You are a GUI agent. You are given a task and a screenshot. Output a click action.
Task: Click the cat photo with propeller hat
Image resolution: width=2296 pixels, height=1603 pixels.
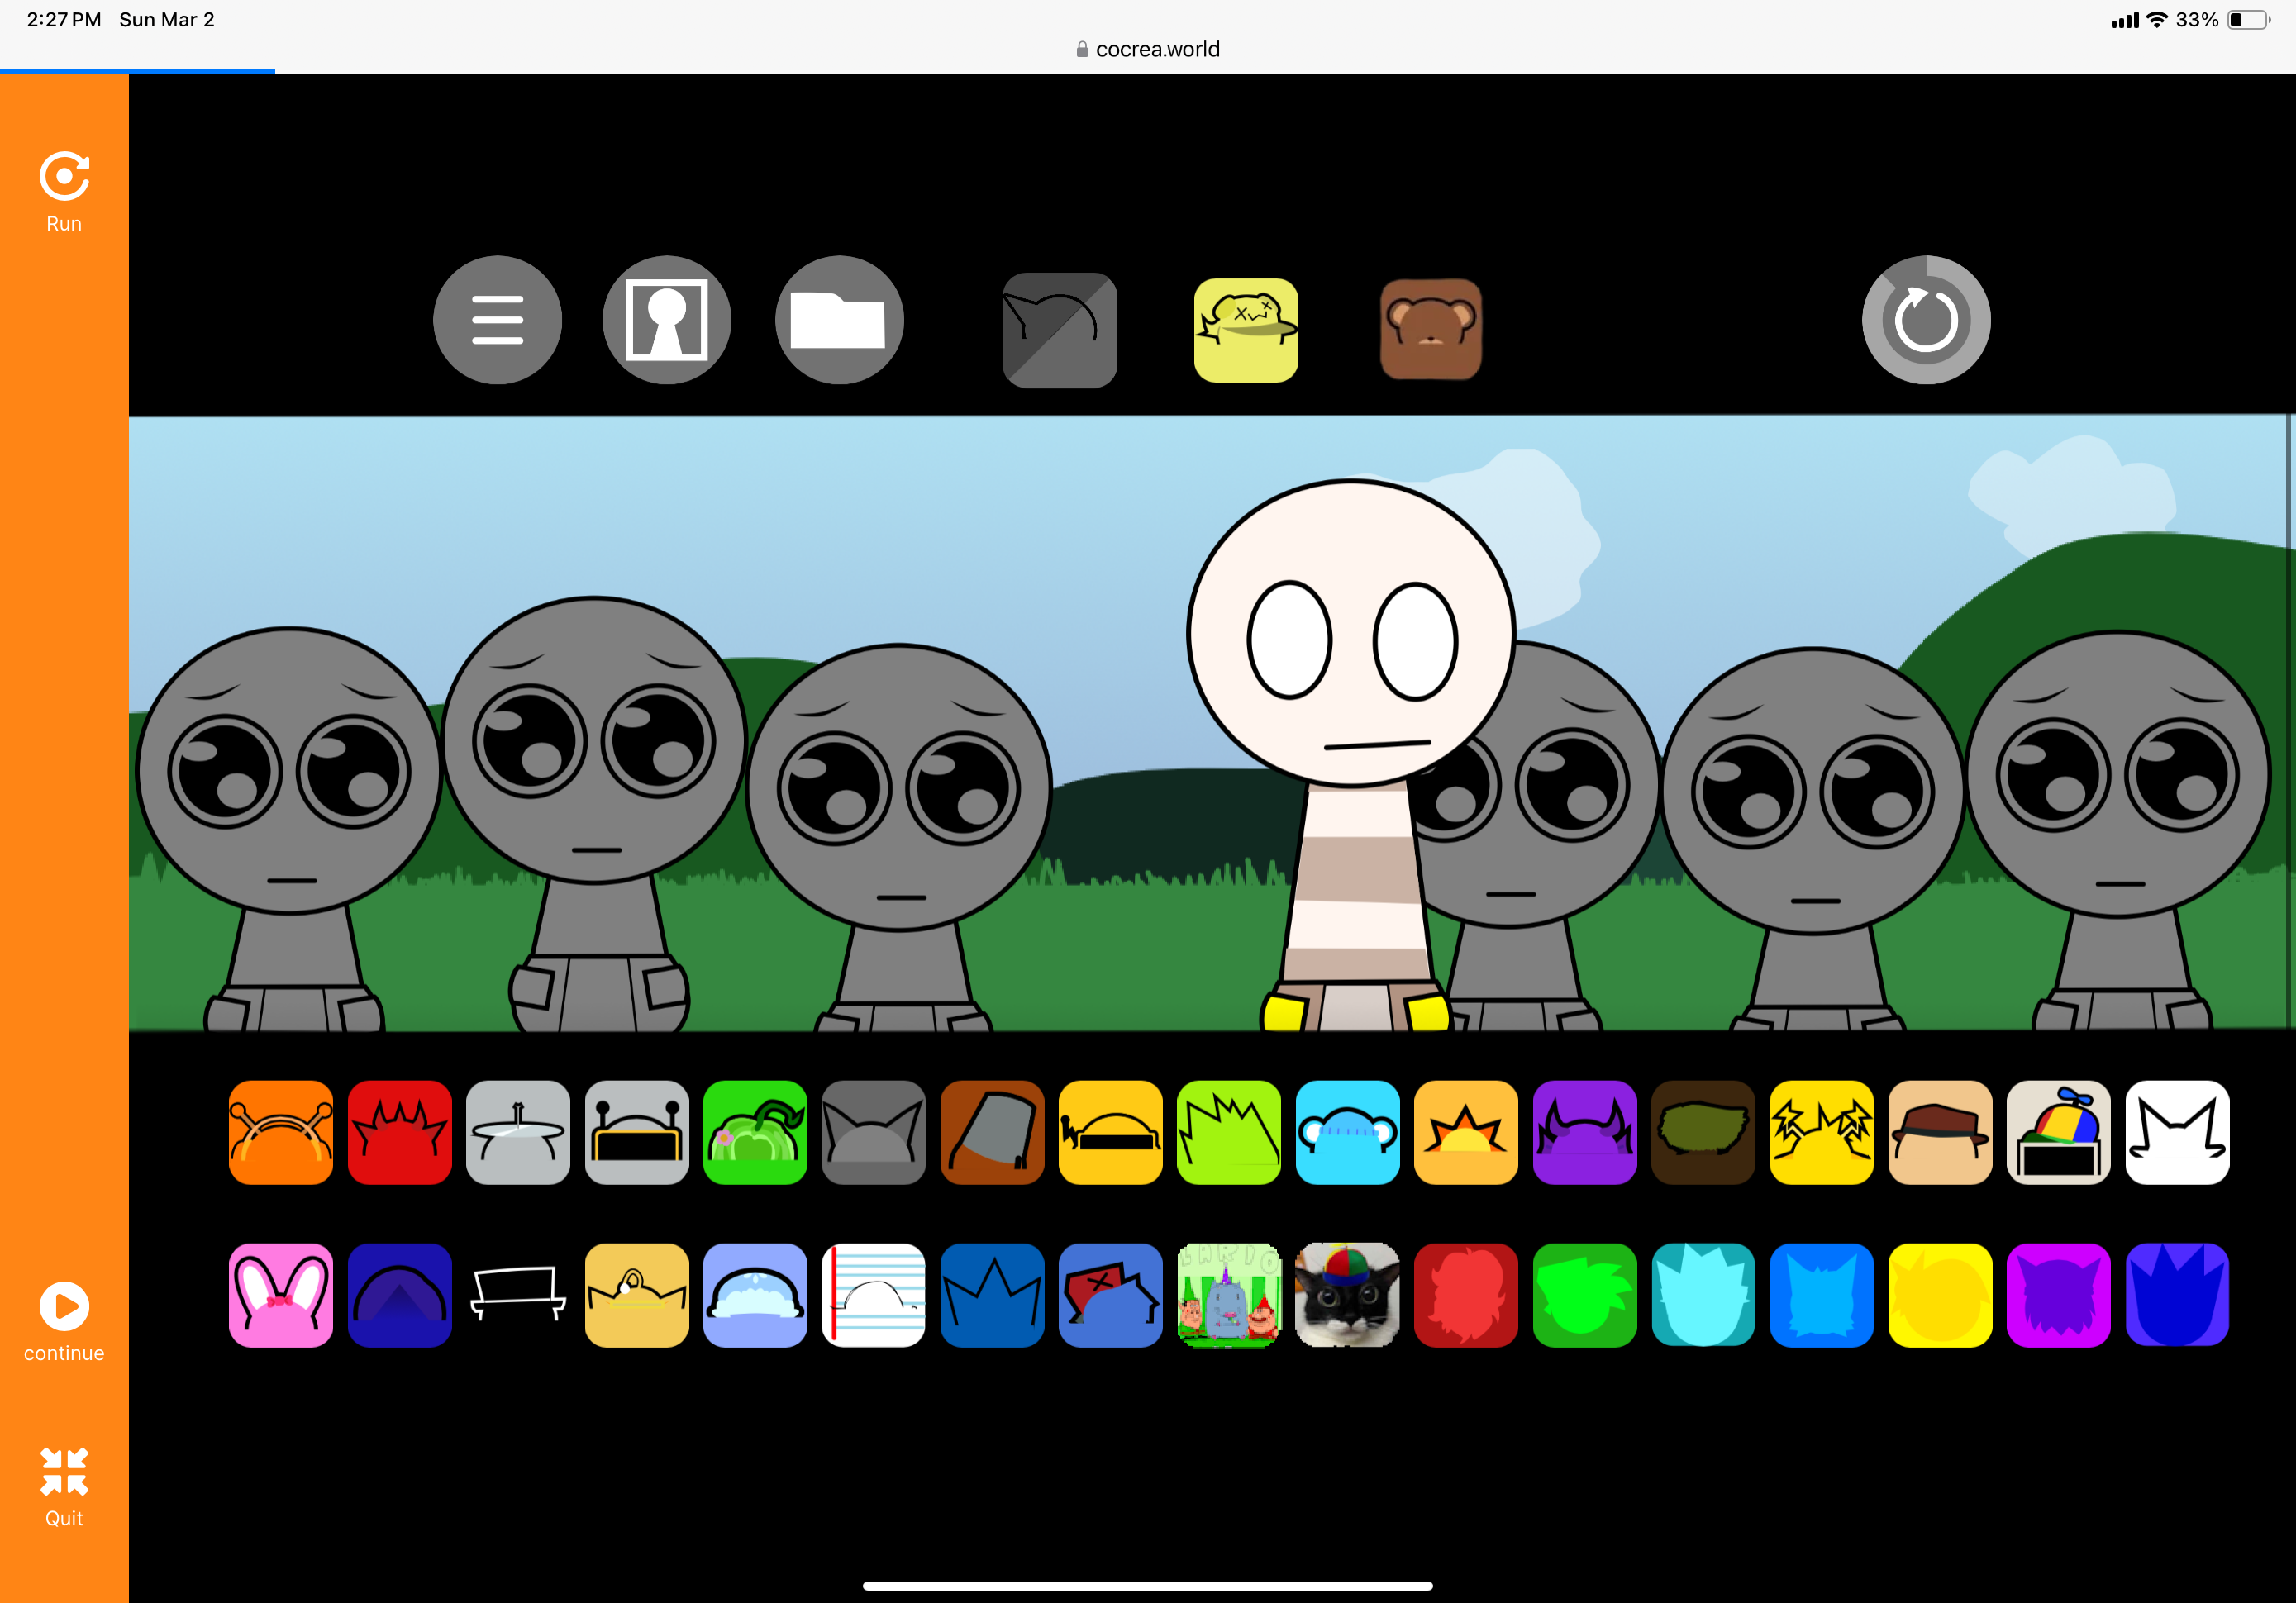point(1347,1295)
